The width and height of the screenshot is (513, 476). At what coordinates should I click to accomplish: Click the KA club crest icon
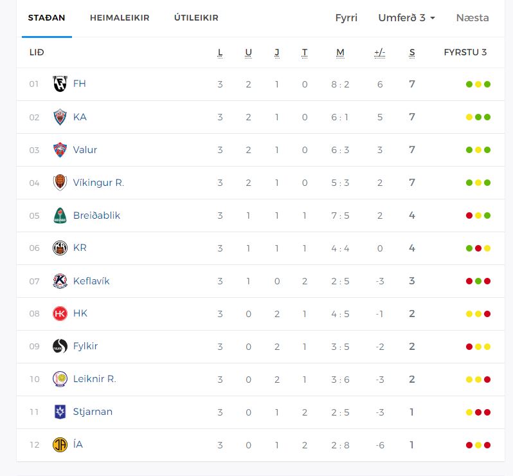click(x=60, y=117)
